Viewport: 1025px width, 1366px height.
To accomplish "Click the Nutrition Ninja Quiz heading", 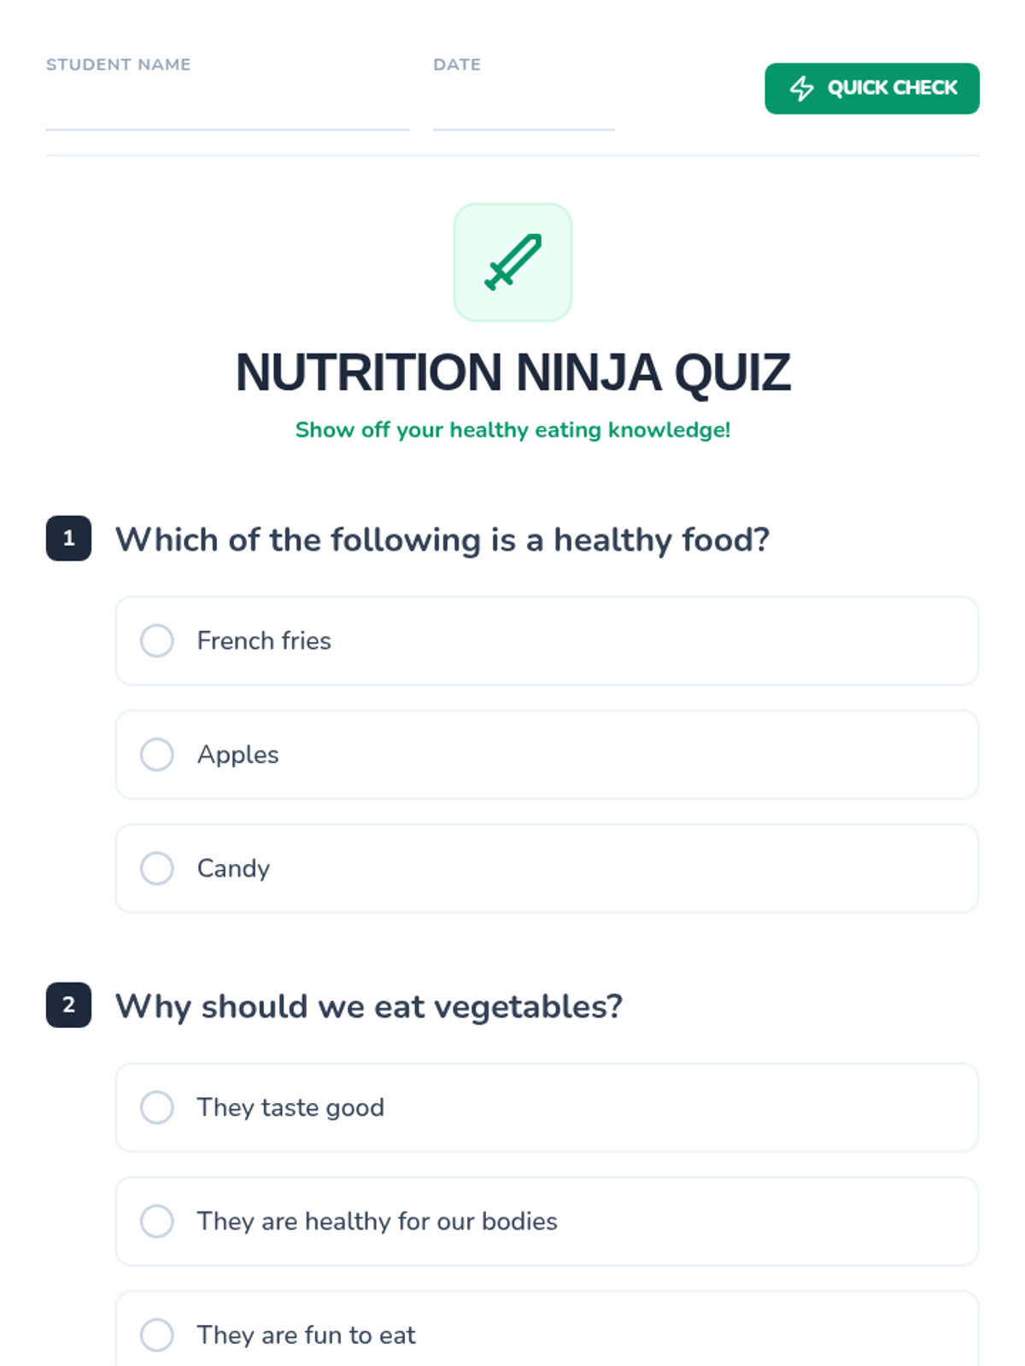I will pyautogui.click(x=512, y=372).
